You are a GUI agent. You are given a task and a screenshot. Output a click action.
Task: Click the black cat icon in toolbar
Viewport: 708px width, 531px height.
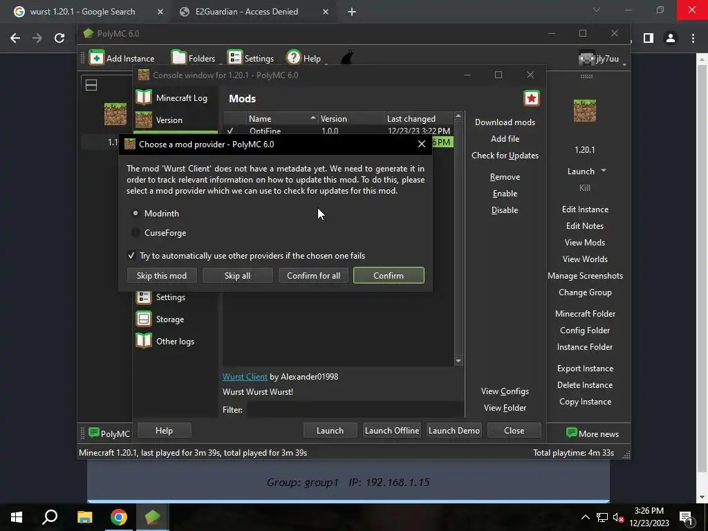[347, 58]
